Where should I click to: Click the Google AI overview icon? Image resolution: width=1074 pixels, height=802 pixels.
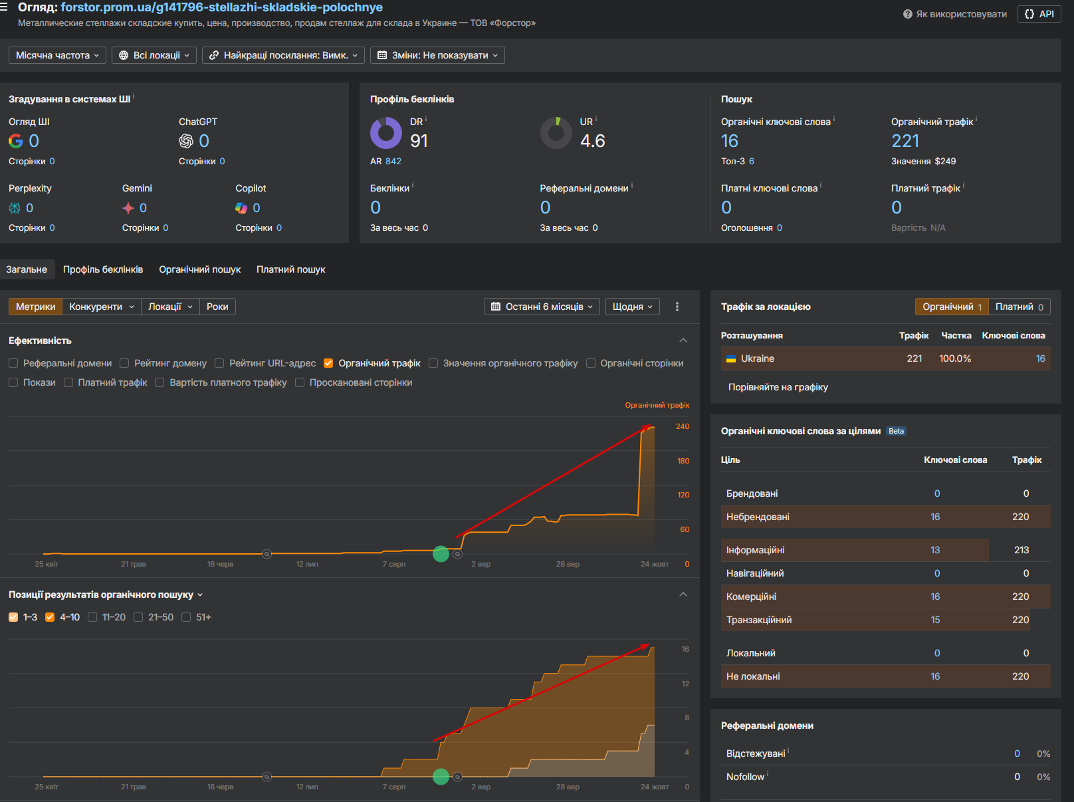click(15, 141)
